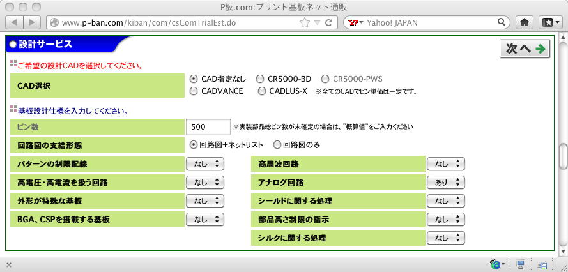
Task: Open the Yahoo search engine selector
Action: [355, 23]
